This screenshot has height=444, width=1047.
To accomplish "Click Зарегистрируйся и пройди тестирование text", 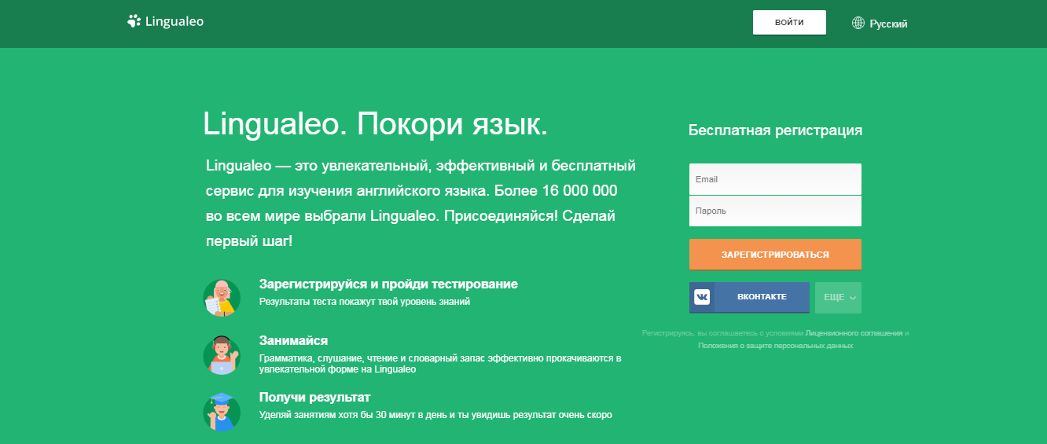I will [388, 284].
